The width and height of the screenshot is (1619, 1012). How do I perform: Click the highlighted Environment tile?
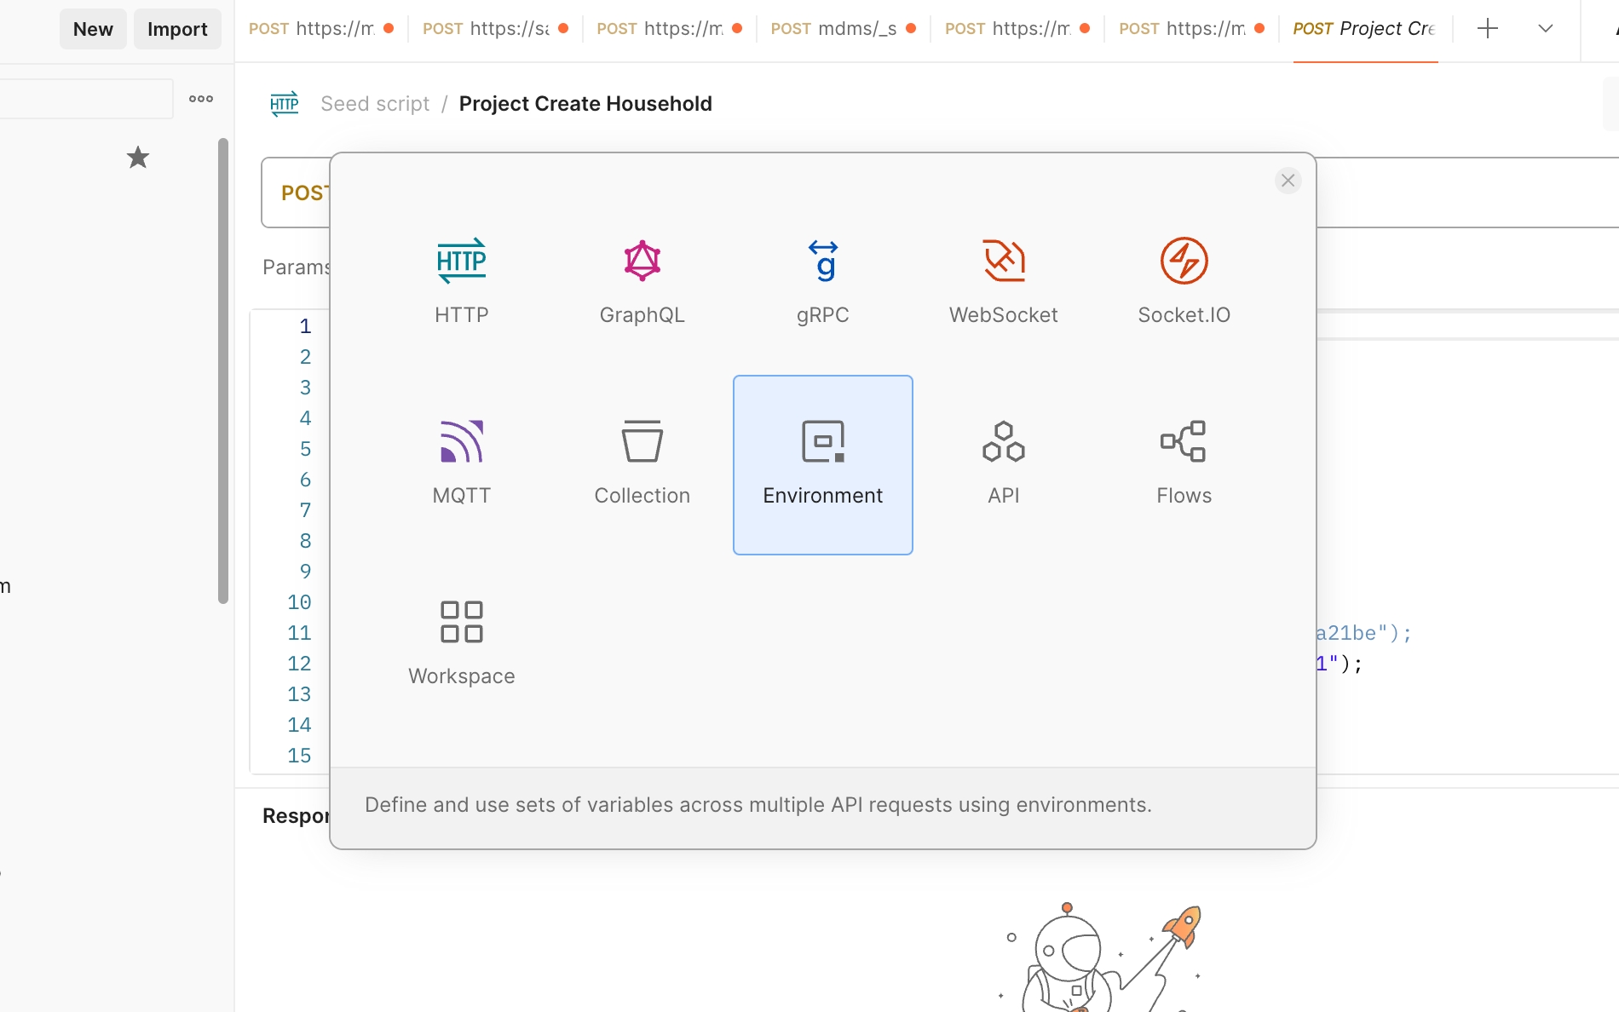[x=822, y=464]
